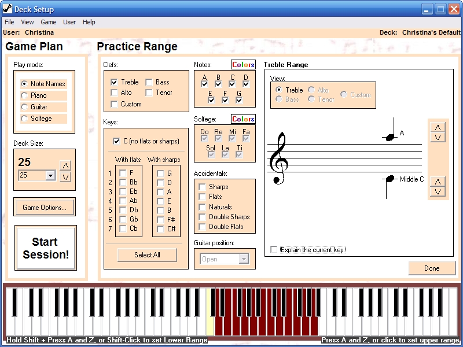Check the D key with sharps
Viewport: 463px width, 347px height.
pyautogui.click(x=160, y=183)
